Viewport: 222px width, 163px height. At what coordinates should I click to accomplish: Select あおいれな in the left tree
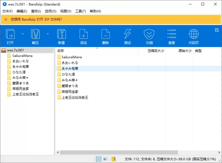[21, 61]
